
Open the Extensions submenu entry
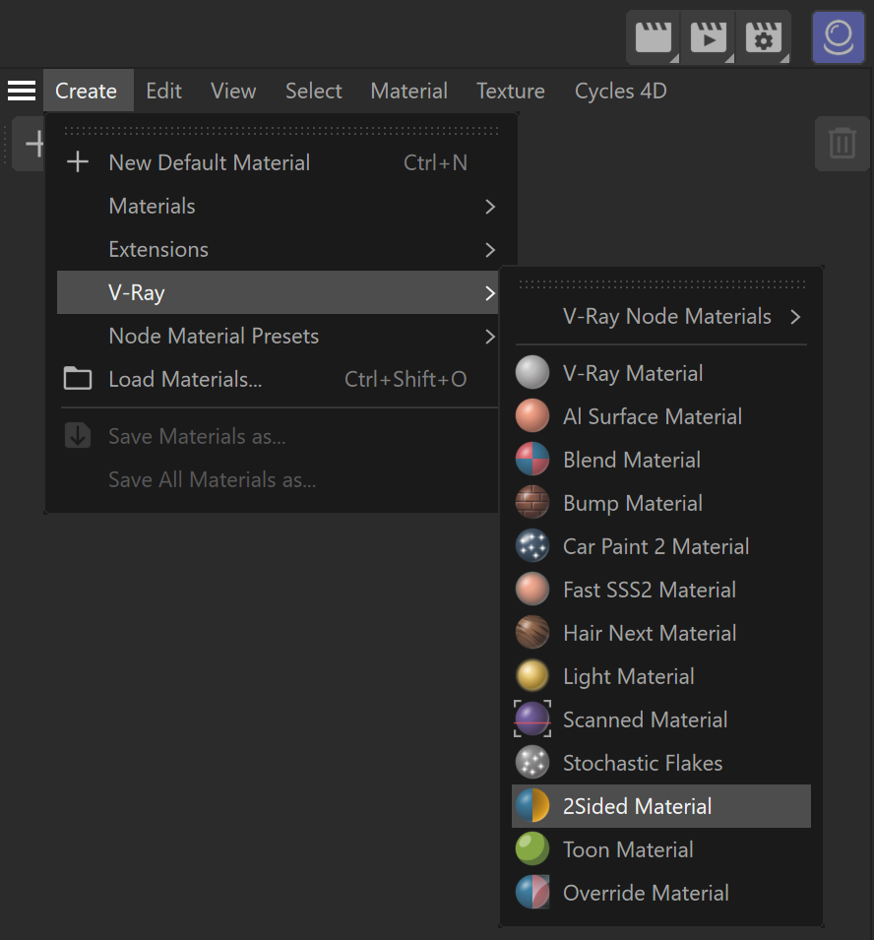click(x=278, y=249)
